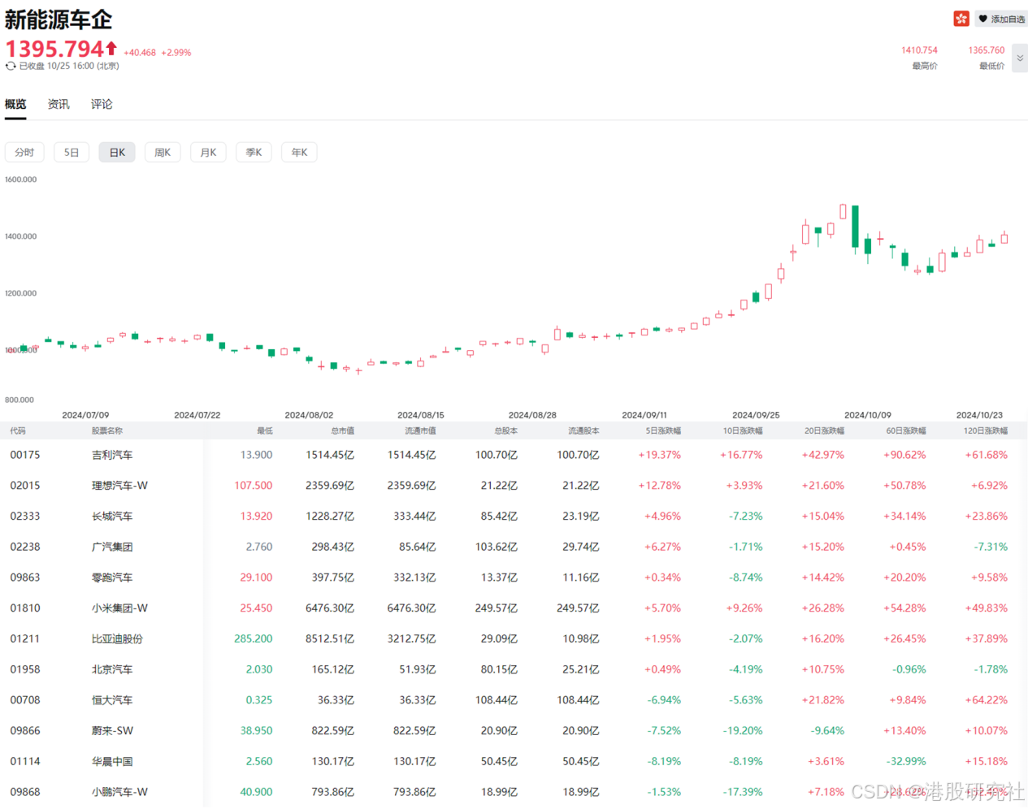
Task: Sort table by 5日涨跌幅 column header
Action: (x=663, y=430)
